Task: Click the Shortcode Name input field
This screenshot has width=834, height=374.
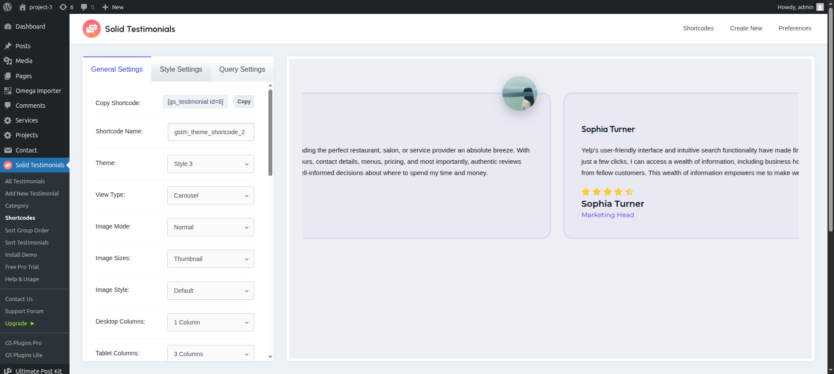Action: pos(211,132)
